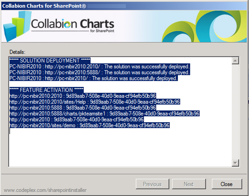The height and width of the screenshot is (196, 249).
Task: Click the sites/demo feature activation line
Action: coord(89,125)
